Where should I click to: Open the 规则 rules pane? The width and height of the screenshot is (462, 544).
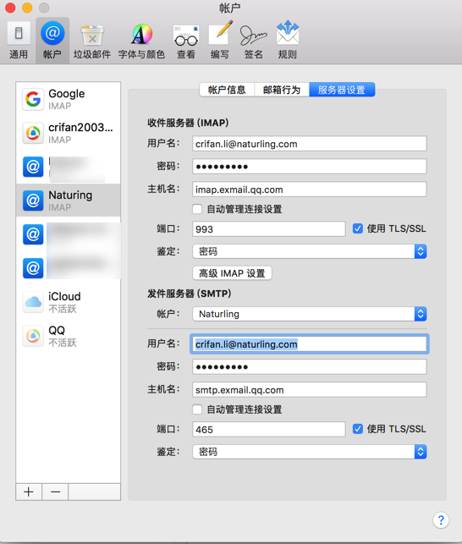[288, 41]
